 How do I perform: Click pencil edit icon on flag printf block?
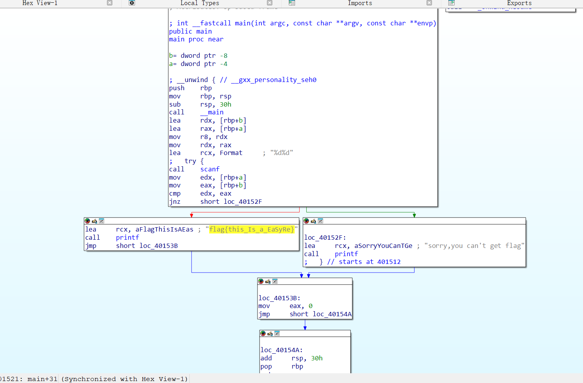coord(94,221)
